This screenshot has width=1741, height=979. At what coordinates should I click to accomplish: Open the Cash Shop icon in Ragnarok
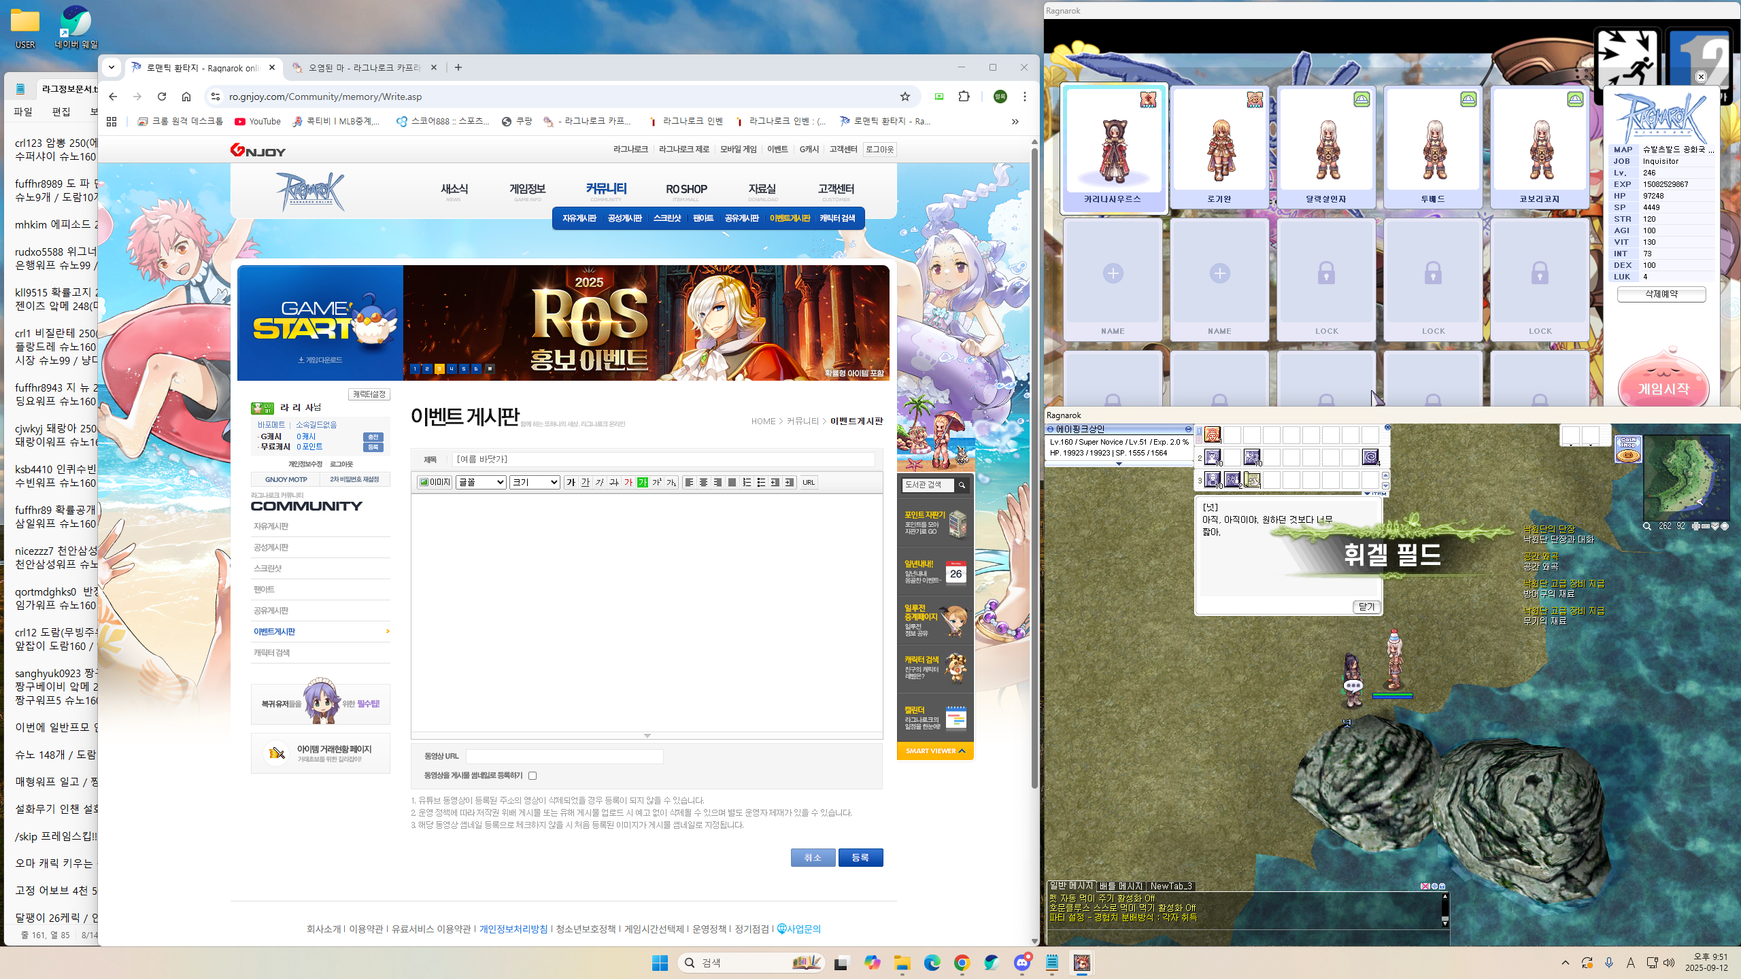[x=1628, y=449]
